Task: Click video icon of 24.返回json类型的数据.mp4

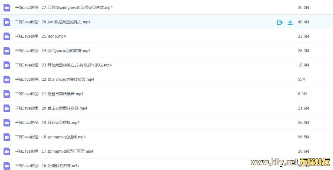Action: (7, 51)
